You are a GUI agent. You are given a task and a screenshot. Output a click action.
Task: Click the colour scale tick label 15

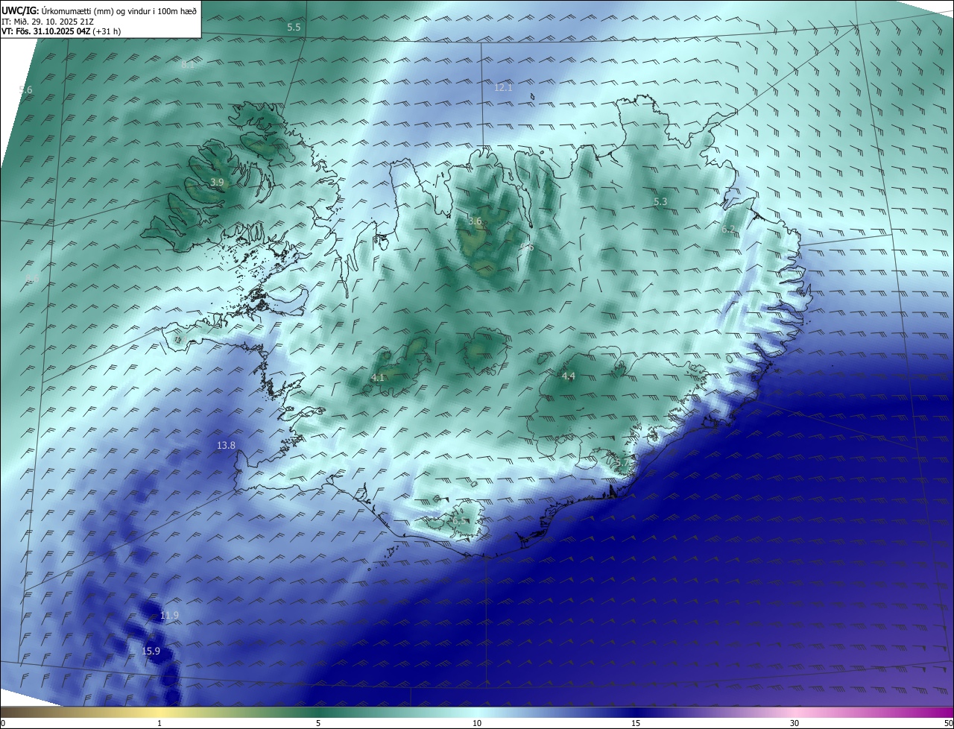[x=636, y=723]
